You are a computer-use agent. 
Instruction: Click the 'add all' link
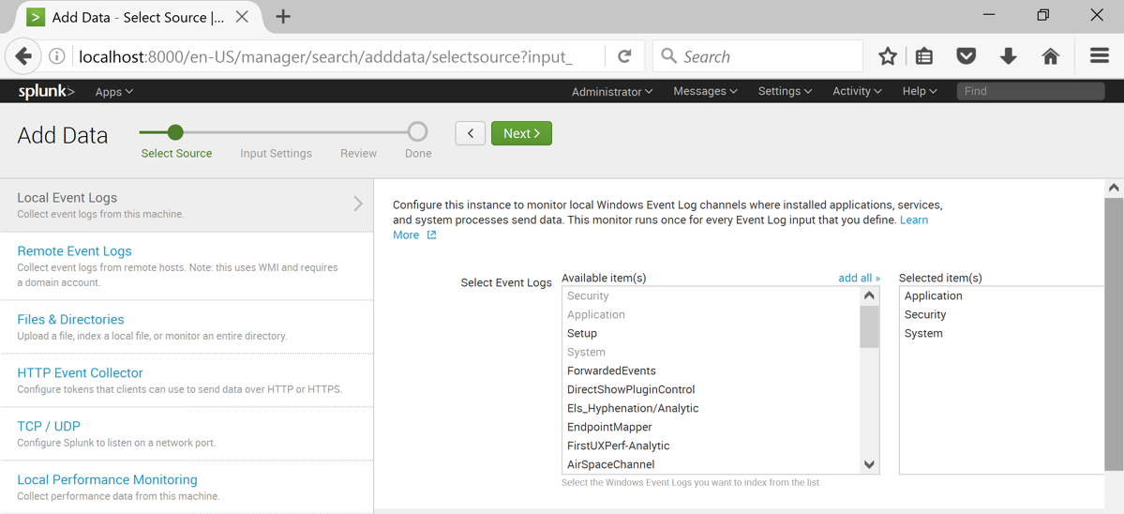[859, 278]
